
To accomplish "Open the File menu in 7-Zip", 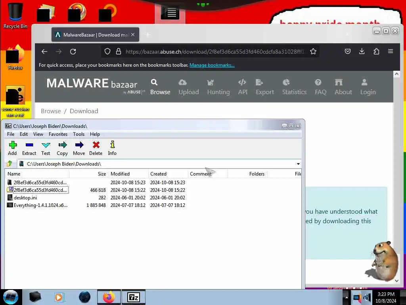I will 11,134.
